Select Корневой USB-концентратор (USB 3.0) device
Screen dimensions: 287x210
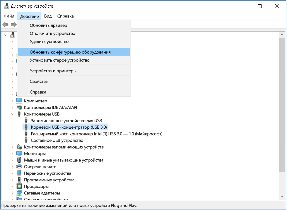click(69, 127)
